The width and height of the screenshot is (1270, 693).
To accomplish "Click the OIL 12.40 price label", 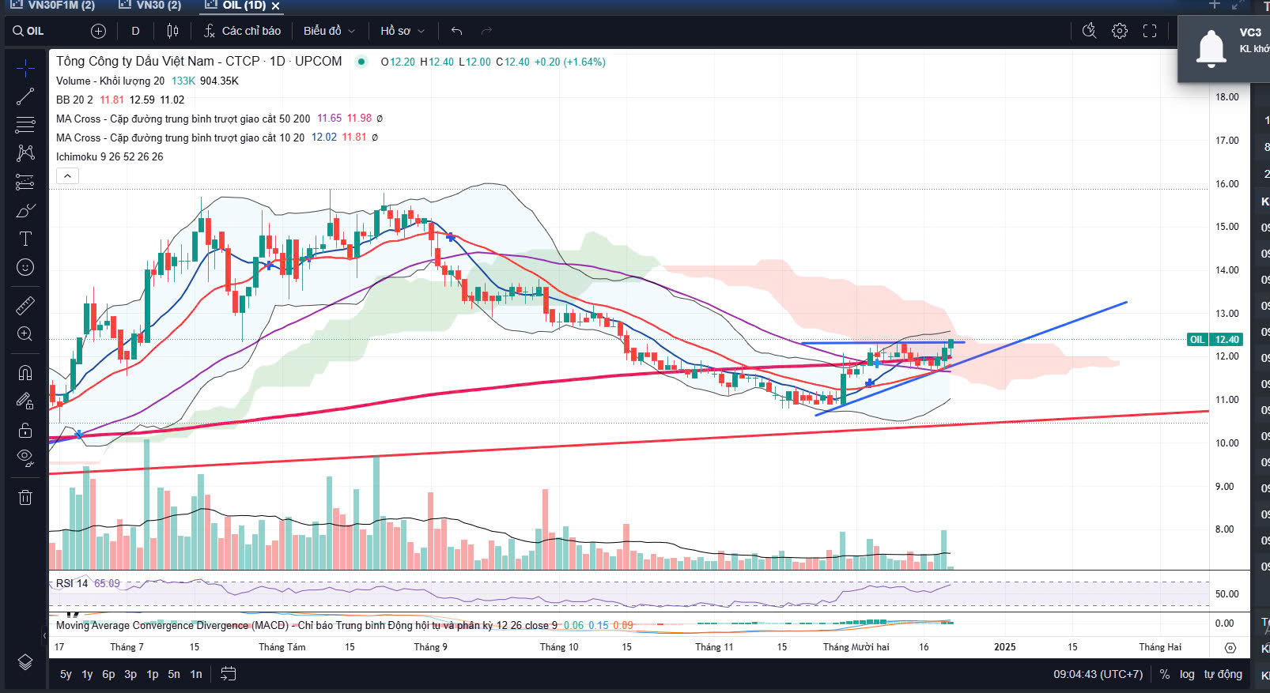I will [x=1215, y=340].
